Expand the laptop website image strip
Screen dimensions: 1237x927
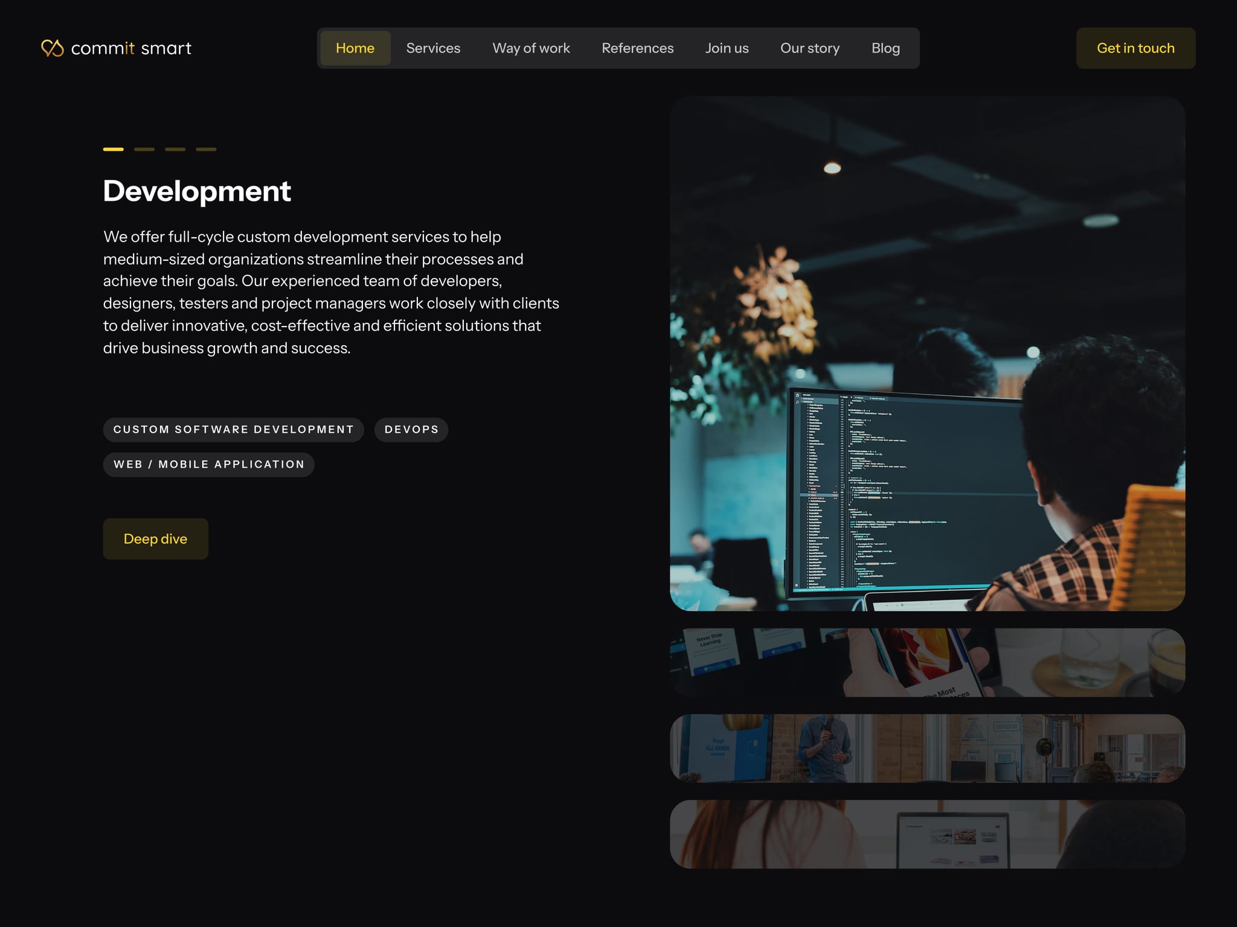(927, 834)
